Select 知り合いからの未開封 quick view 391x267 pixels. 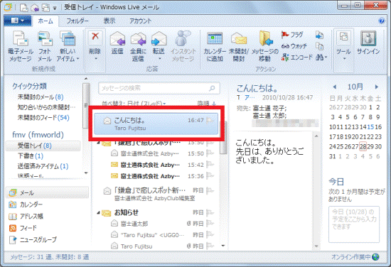[46, 107]
